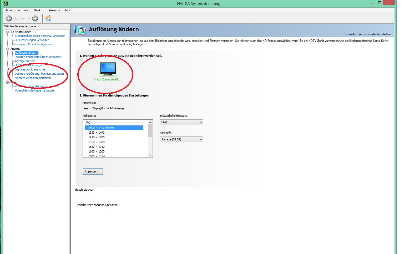The image size is (404, 254).
Task: Click the PC group header in resolution list
Action: point(88,123)
